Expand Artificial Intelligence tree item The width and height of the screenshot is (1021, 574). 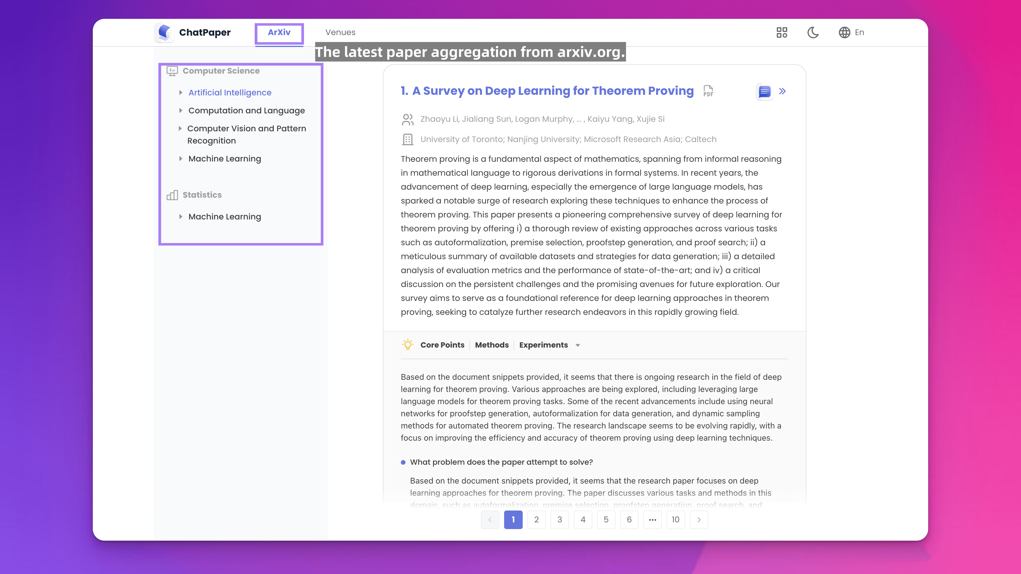pos(181,92)
